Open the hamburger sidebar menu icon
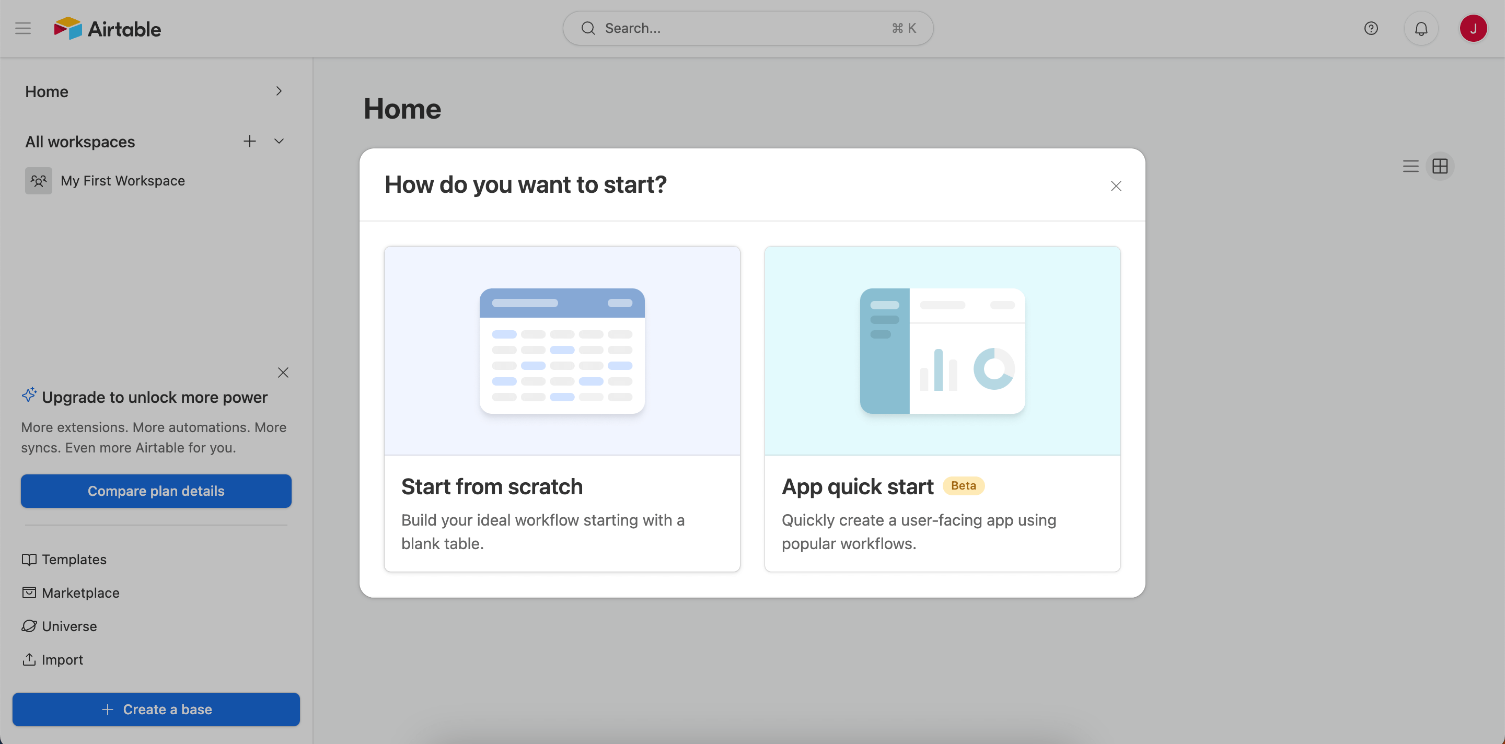The image size is (1505, 744). pos(23,28)
